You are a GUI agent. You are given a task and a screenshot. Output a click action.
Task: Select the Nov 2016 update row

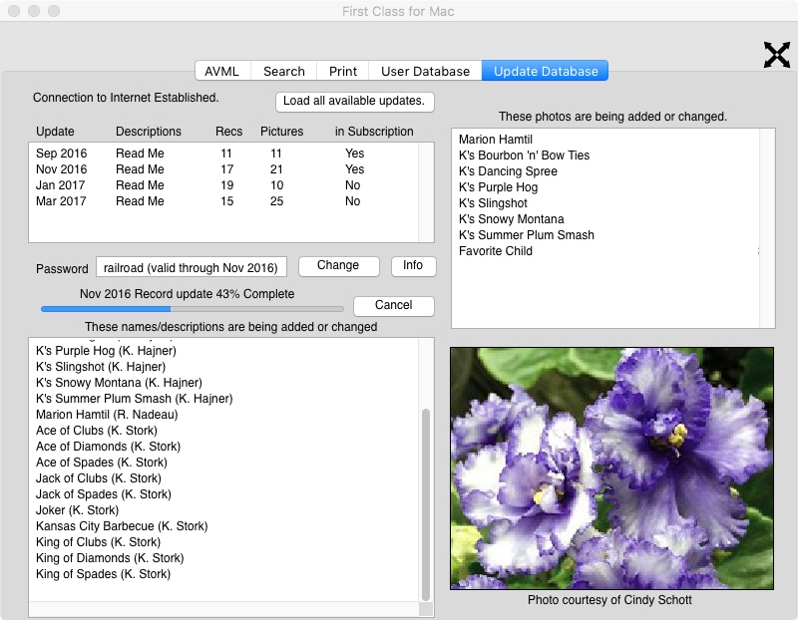(222, 169)
